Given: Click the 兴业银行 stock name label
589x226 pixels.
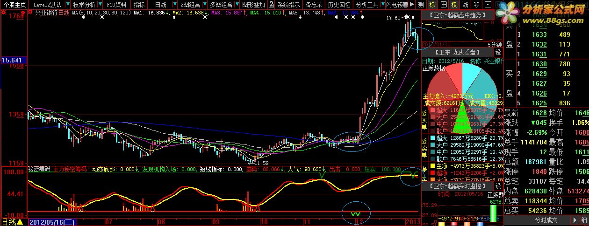Looking at the screenshot, I should (x=46, y=13).
